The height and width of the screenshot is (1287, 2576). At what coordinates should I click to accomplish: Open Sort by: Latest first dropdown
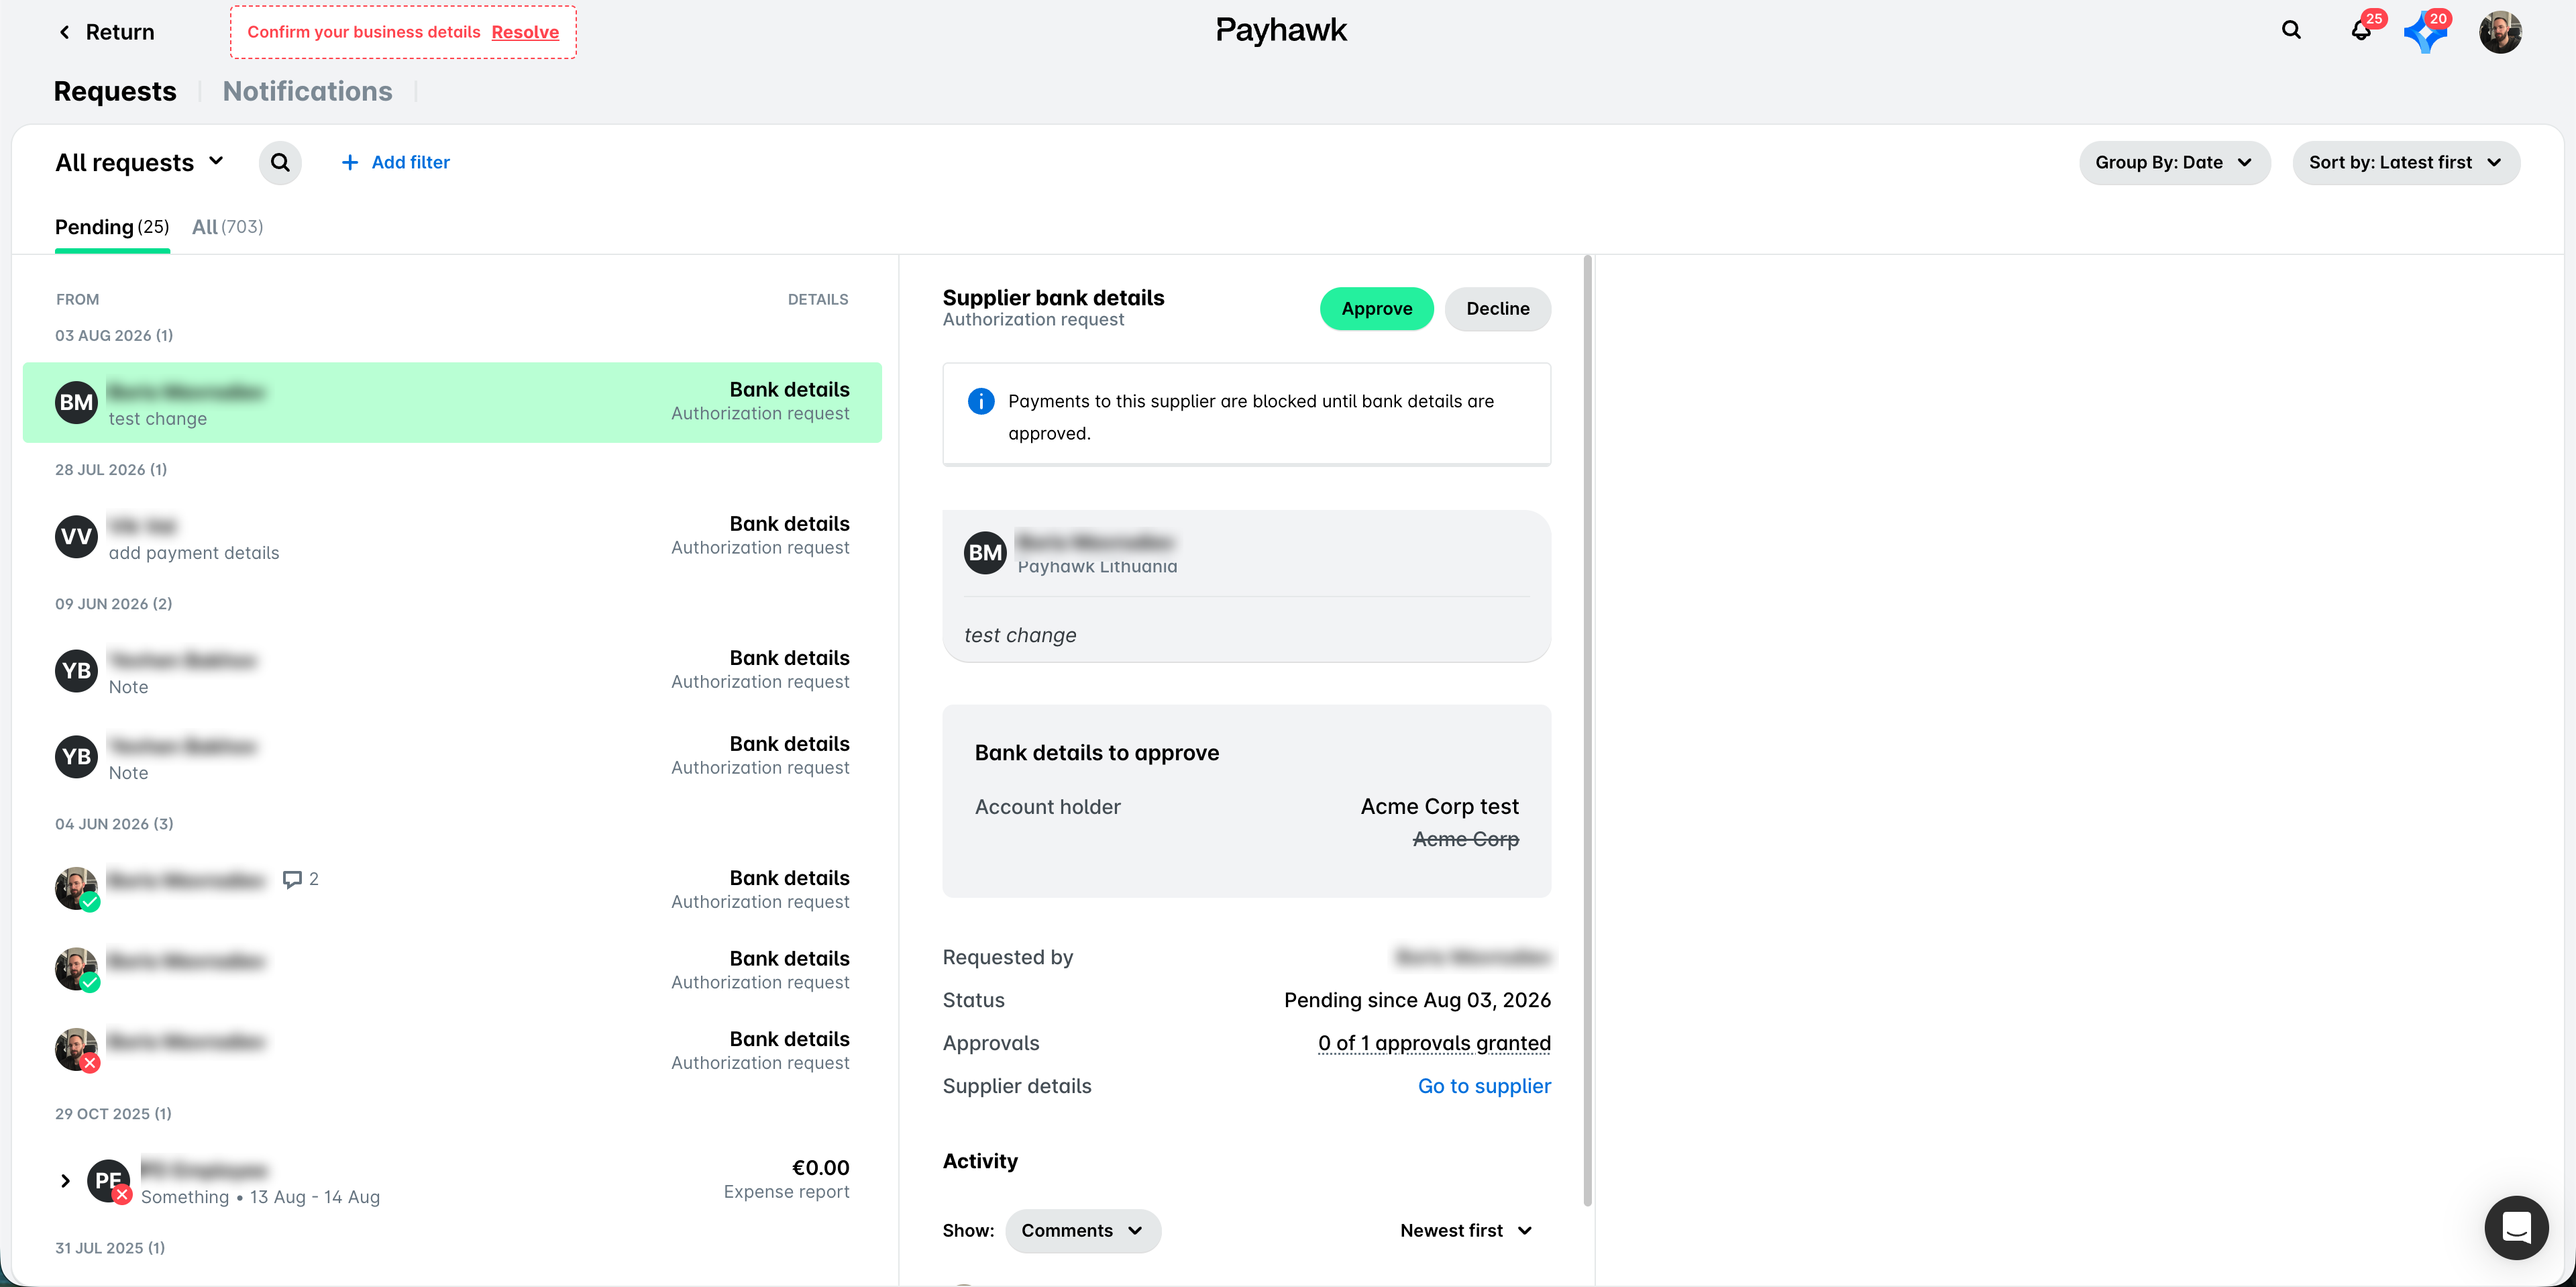(x=2406, y=162)
